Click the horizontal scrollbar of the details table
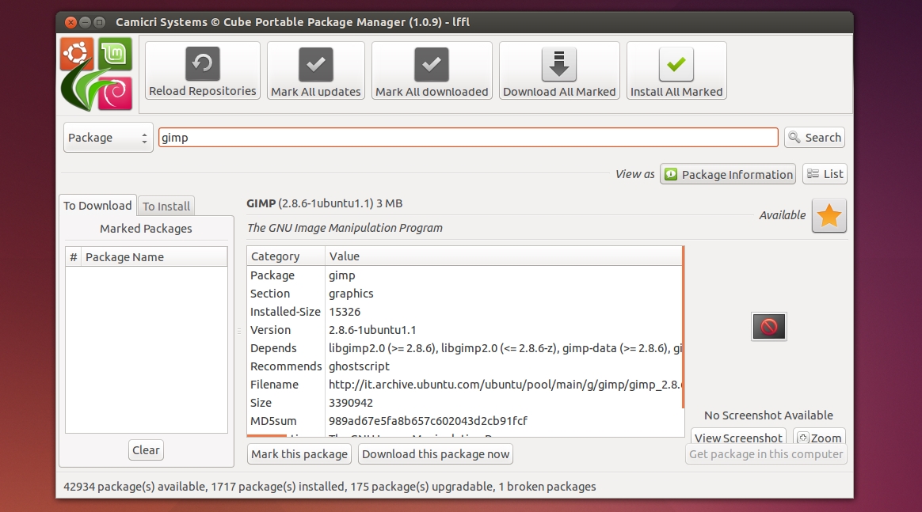 pos(267,436)
